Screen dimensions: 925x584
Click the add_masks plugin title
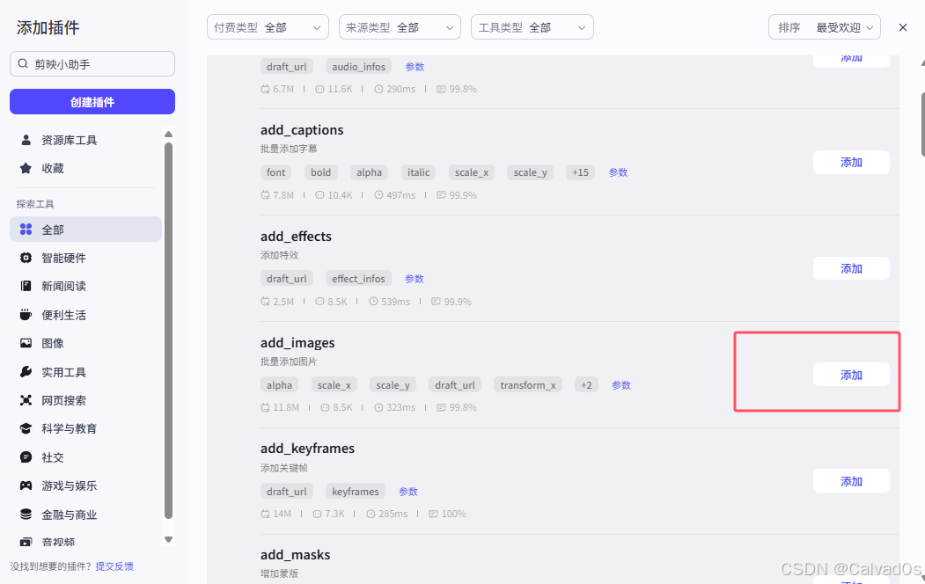coord(295,554)
